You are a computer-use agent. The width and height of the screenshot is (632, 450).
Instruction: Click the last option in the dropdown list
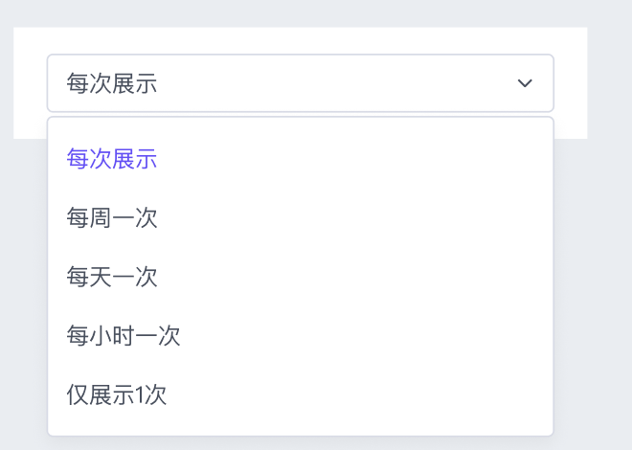[x=117, y=394]
